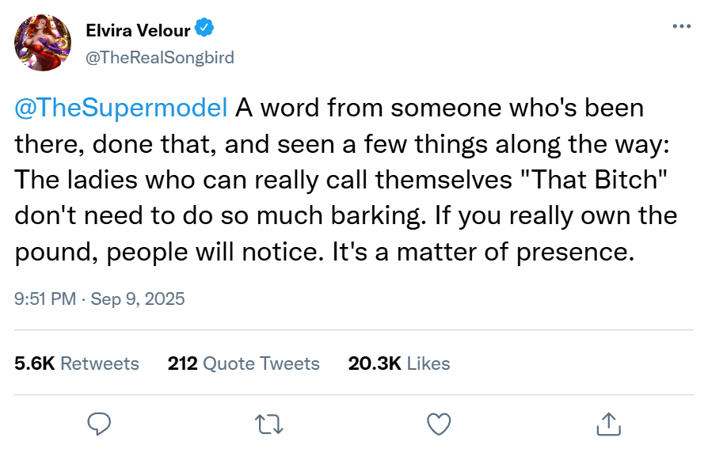708x468 pixels.
Task: Open the @TheRealSongbird handle link
Action: point(159,58)
